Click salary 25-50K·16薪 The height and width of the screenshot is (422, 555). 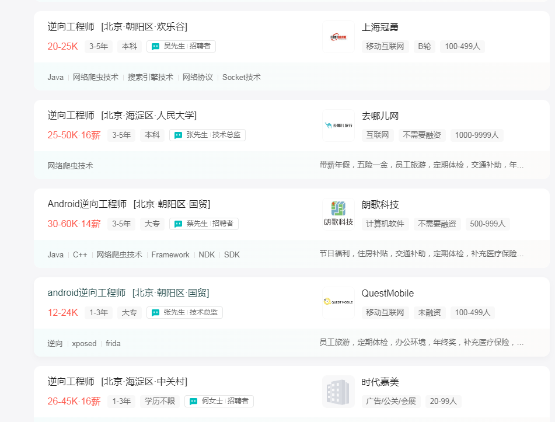[x=74, y=135]
